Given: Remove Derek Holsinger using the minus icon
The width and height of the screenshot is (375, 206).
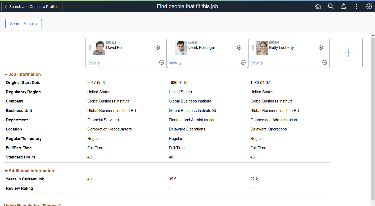Looking at the screenshot, I should point(243,62).
